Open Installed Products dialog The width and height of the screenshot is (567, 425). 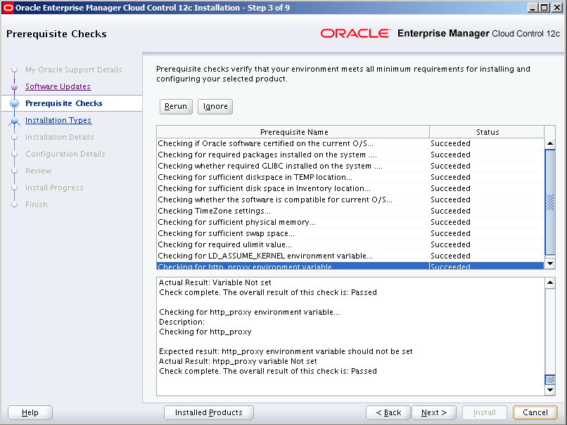pyautogui.click(x=209, y=412)
